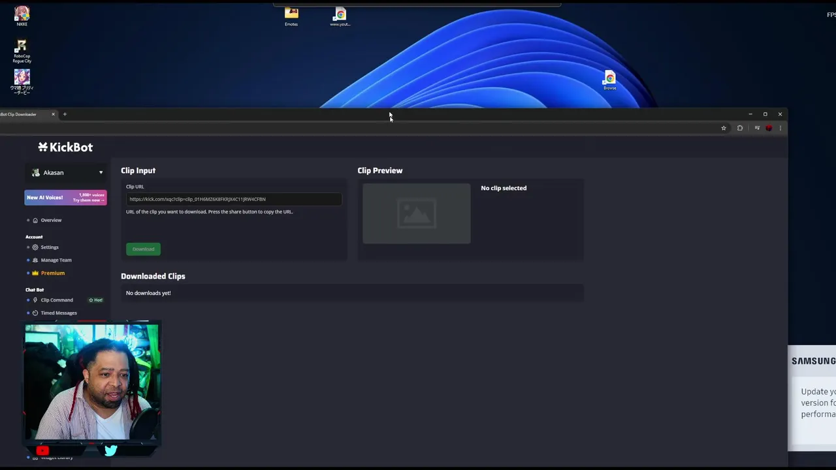
Task: Open the browser extensions puzzle icon
Action: [x=740, y=128]
